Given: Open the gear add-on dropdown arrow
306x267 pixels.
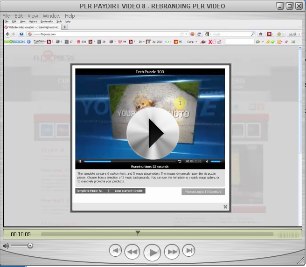Looking at the screenshot, I should (284, 34).
